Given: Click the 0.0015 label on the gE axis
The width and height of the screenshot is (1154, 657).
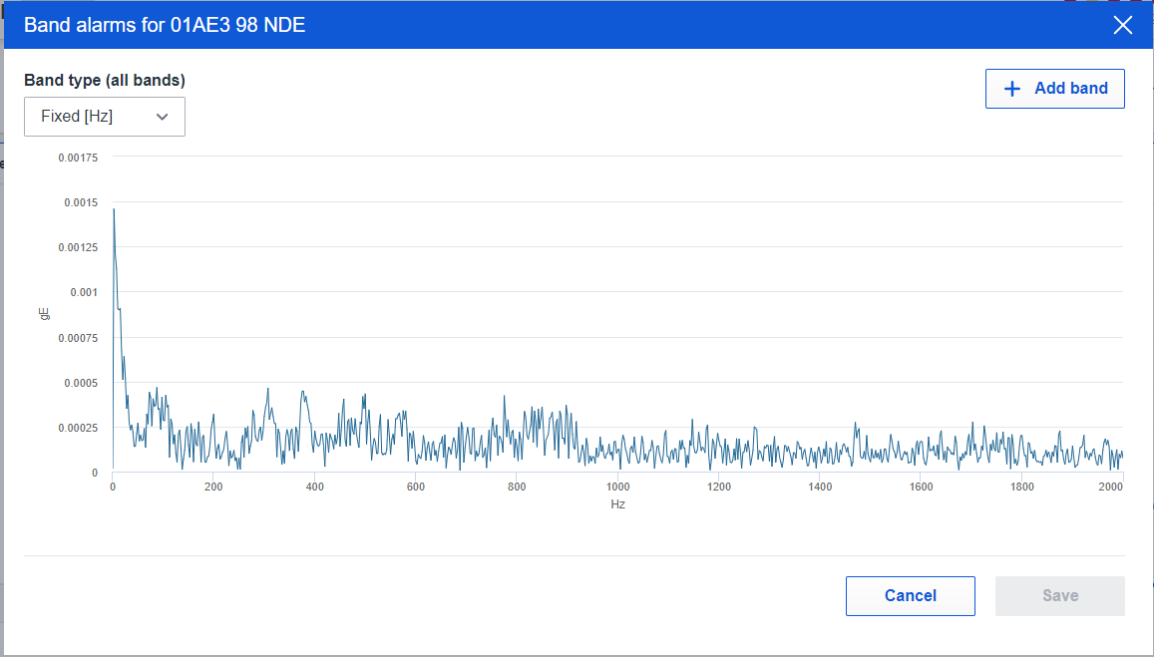Looking at the screenshot, I should pyautogui.click(x=81, y=202).
